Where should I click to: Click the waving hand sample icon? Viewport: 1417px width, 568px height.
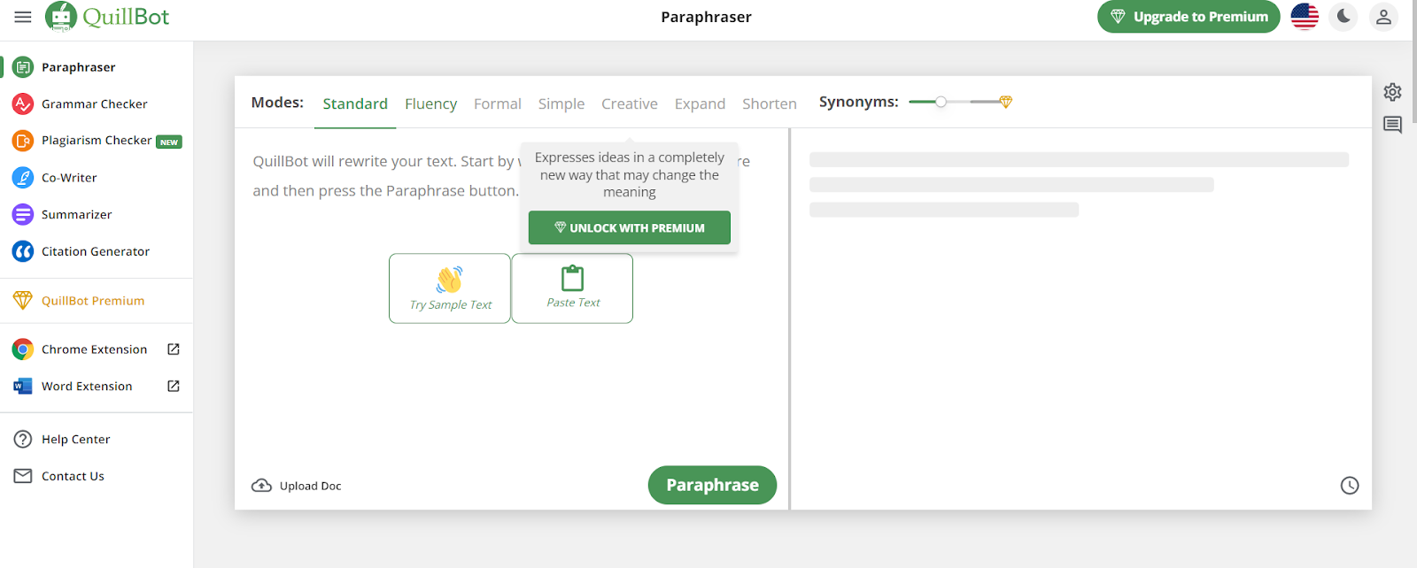(450, 279)
